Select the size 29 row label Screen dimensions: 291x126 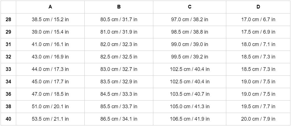click(9, 32)
